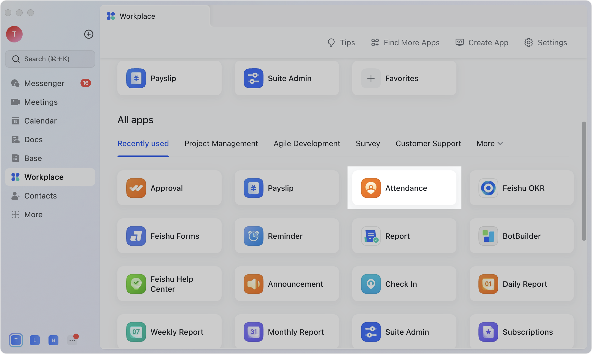The width and height of the screenshot is (592, 354).
Task: Open the Reminder app
Action: 287,236
